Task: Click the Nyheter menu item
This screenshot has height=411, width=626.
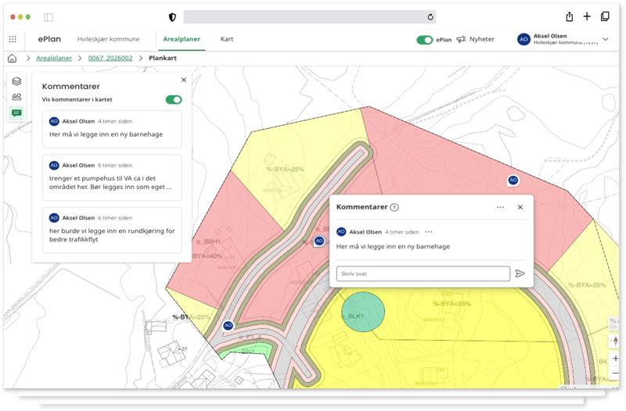Action: [482, 39]
